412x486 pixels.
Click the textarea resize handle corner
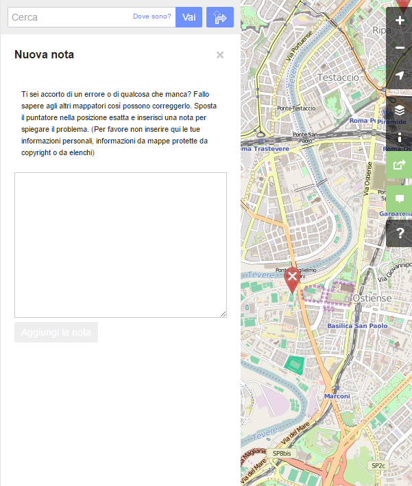click(x=223, y=314)
